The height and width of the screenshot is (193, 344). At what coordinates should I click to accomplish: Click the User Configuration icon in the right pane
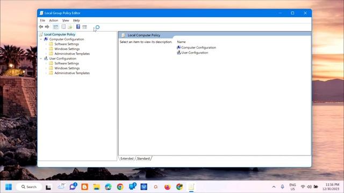pos(178,53)
